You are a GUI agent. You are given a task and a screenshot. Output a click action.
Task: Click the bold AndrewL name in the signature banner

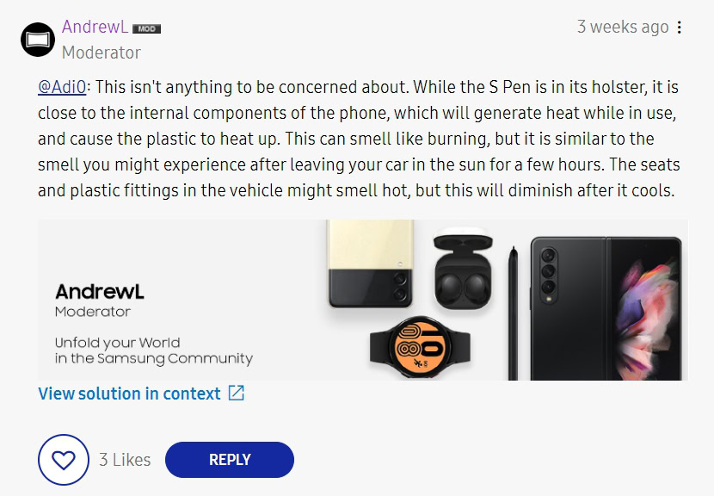point(97,291)
